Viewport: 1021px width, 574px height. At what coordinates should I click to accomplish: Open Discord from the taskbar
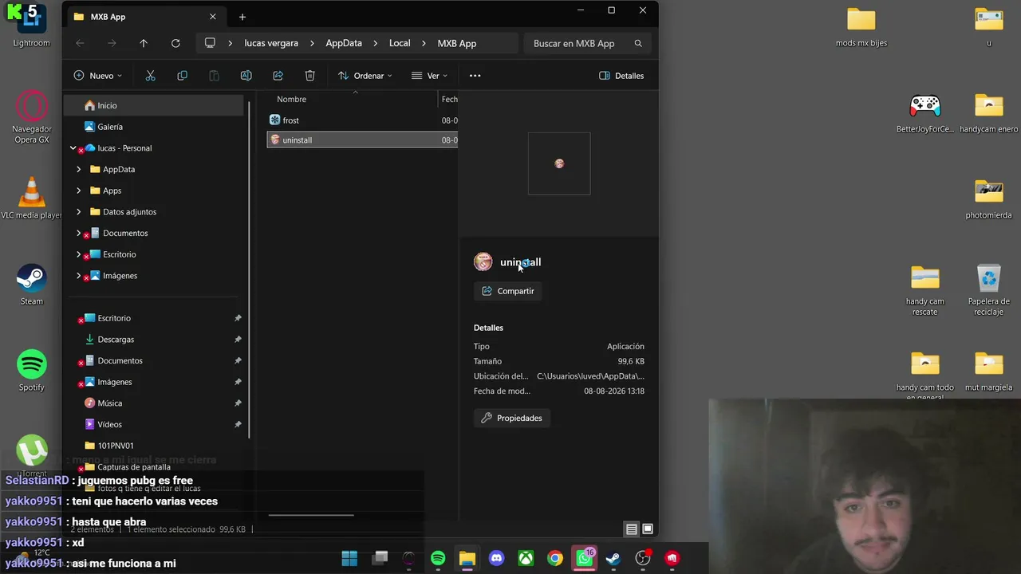coord(496,558)
